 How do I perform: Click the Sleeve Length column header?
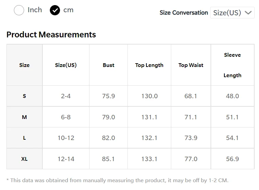coord(233,65)
